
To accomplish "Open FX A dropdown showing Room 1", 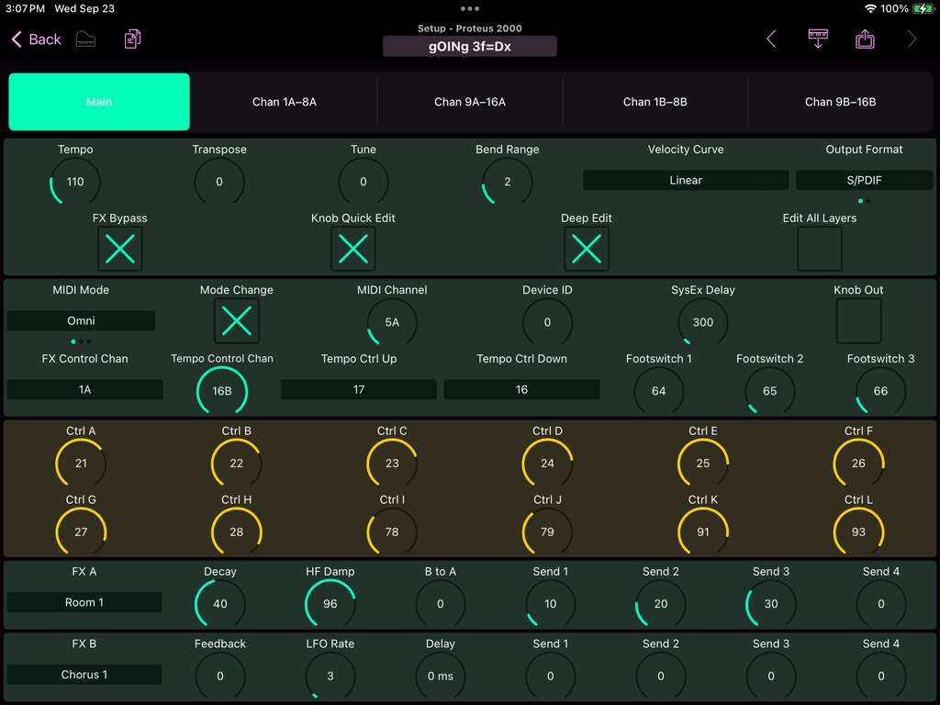I will [84, 602].
